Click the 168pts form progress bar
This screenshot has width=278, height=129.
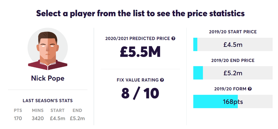coord(233,101)
